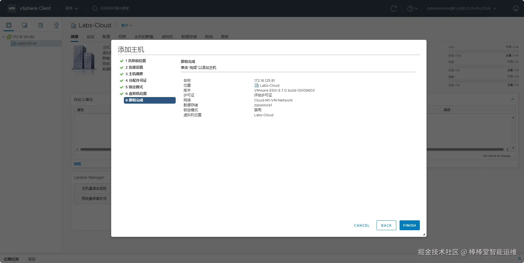Click scroll-up arrow of attributes table

[x=513, y=118]
